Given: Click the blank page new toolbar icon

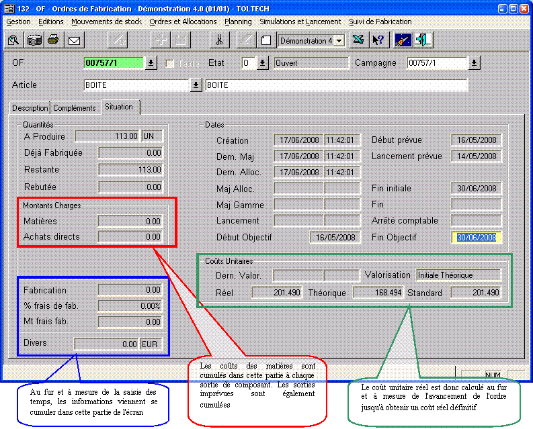Looking at the screenshot, I should point(265,40).
